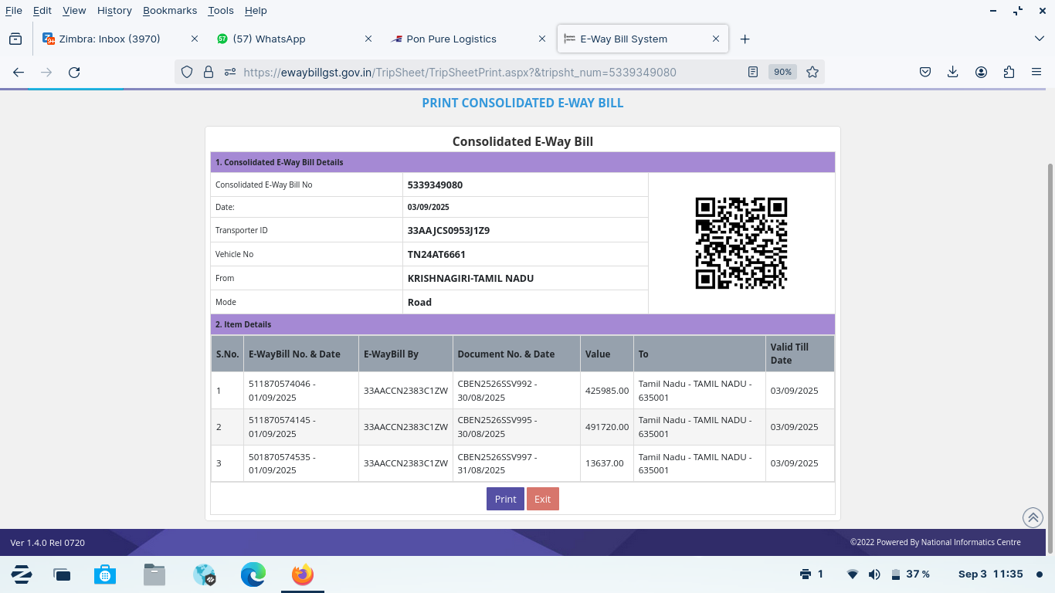
Task: Switch to the Pon Pure Logistics tab
Action: pos(452,39)
